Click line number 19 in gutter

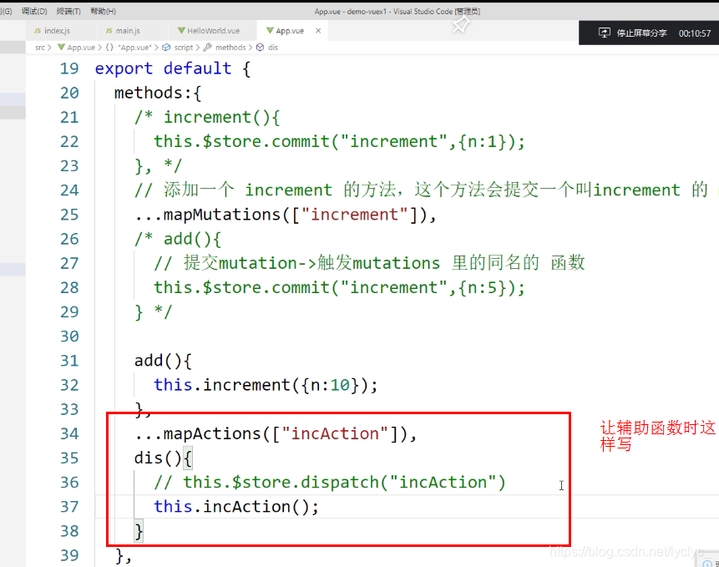coord(69,68)
